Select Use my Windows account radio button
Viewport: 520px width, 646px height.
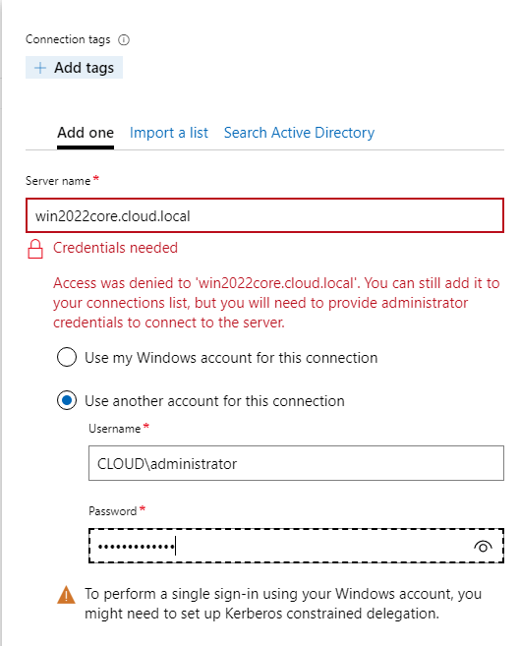point(67,357)
